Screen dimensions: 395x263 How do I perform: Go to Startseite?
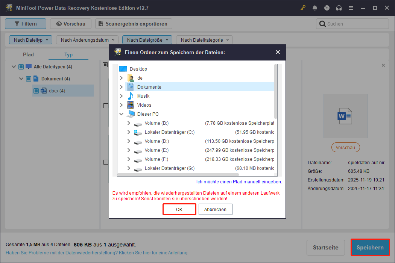326,247
